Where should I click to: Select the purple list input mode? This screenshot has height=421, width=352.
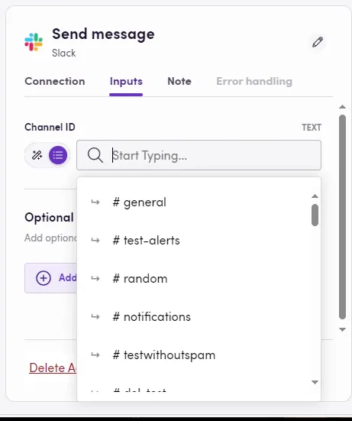58,155
